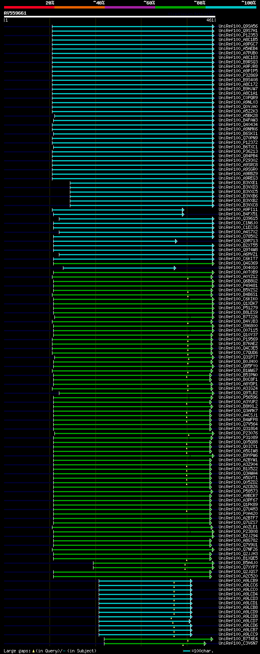This screenshot has width=260, height=654.
Task: Select the UniRef100_B7T226 label
Action: (x=238, y=317)
